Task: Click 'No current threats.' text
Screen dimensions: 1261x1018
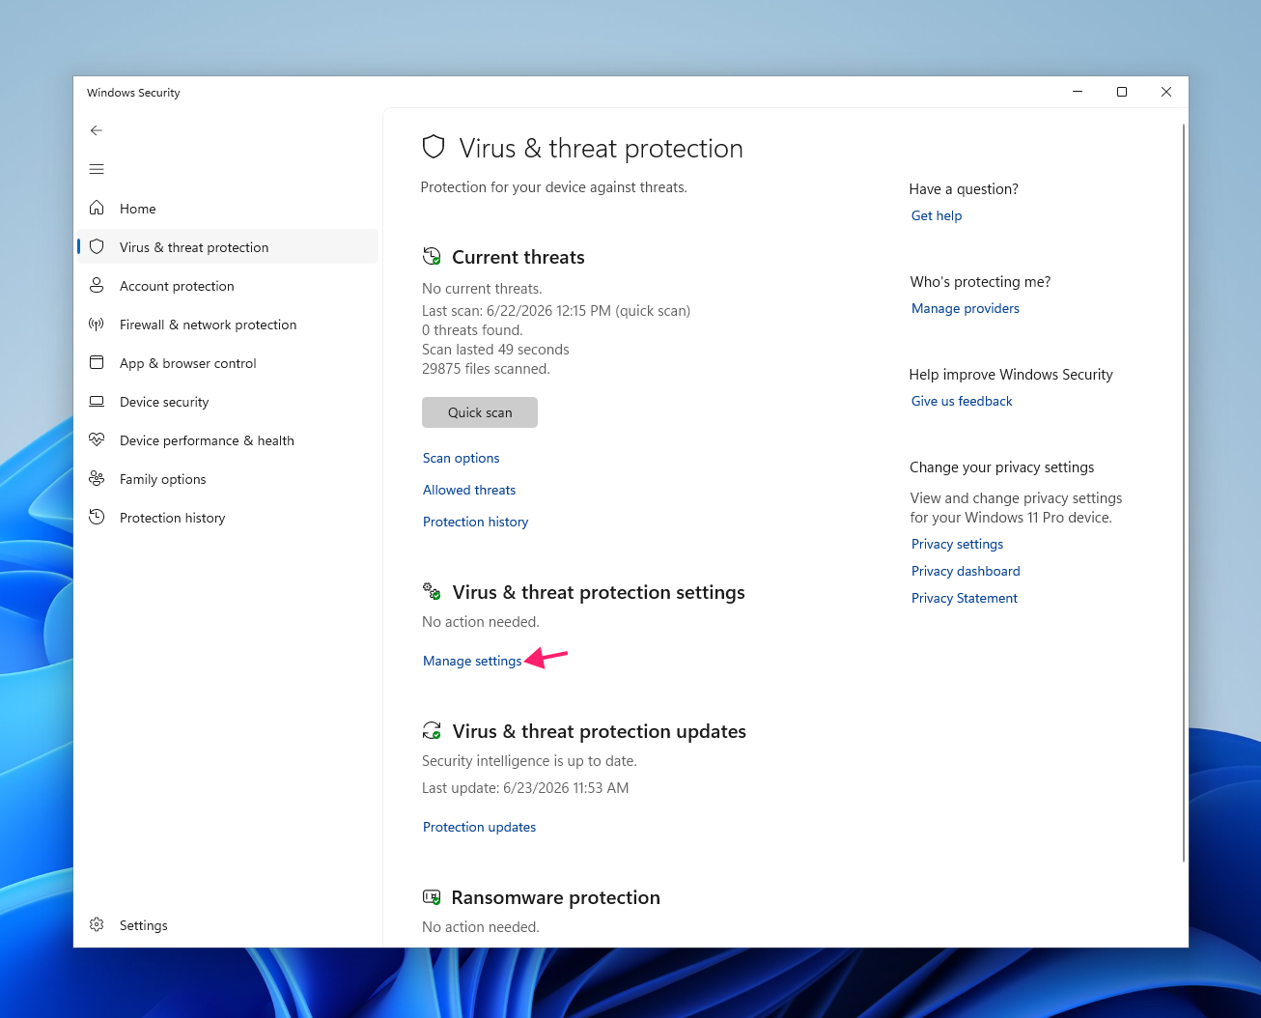Action: tap(482, 289)
